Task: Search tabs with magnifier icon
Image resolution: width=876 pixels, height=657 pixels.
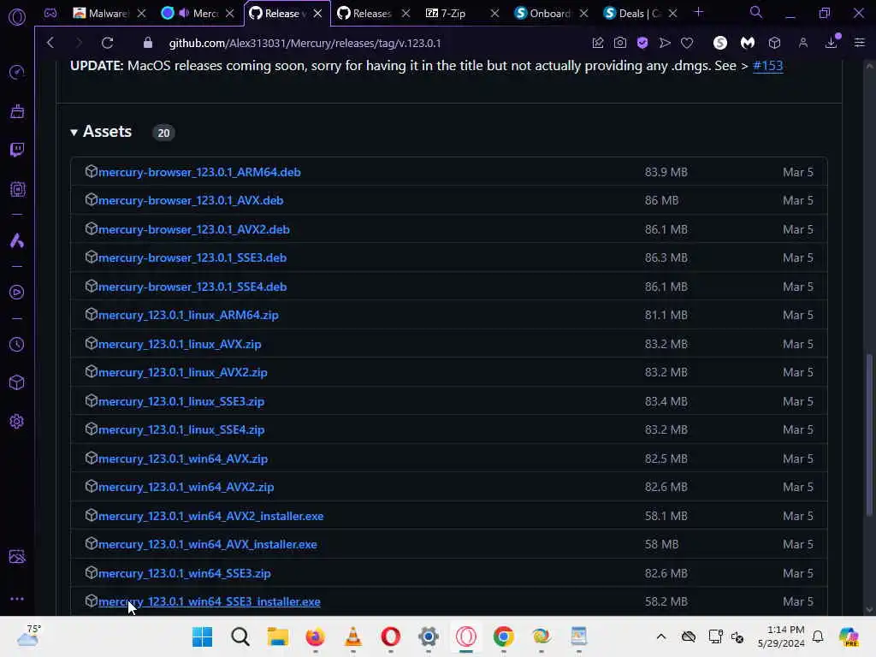Action: pyautogui.click(x=756, y=12)
